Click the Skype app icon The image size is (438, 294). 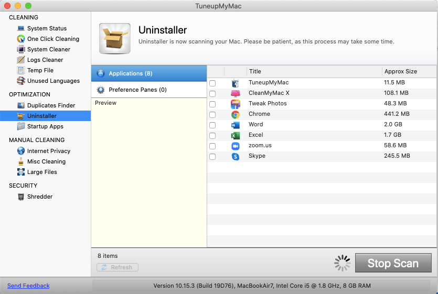(236, 157)
